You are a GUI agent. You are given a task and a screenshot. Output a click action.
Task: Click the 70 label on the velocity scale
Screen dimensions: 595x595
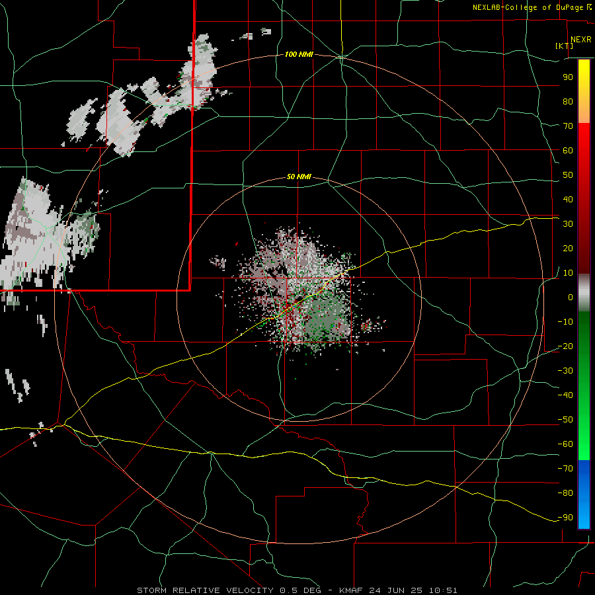[x=568, y=126]
